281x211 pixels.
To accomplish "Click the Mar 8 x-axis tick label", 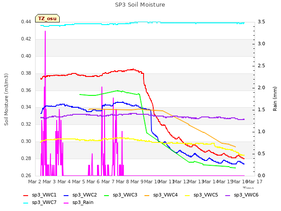I will tap(122, 182).
